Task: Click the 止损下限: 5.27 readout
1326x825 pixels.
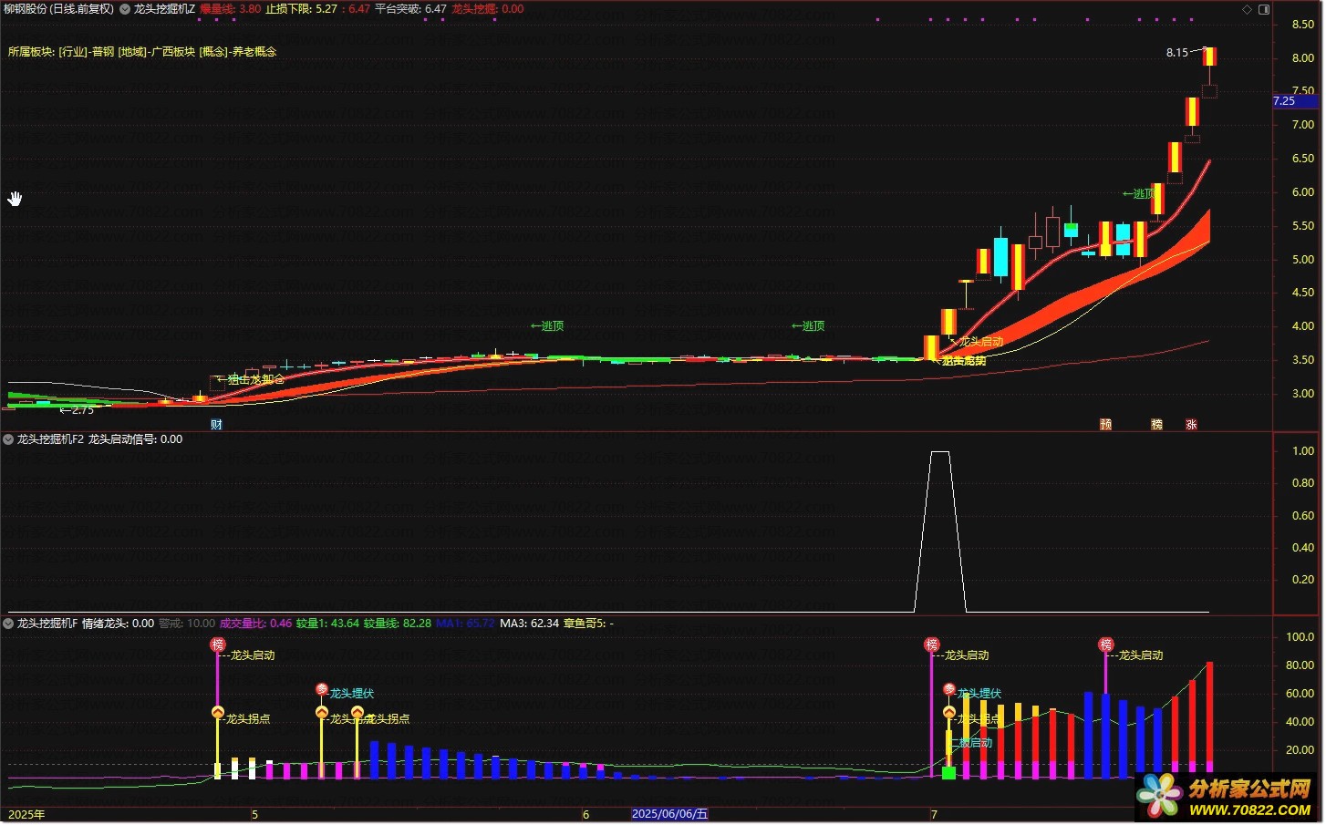Action: (301, 9)
